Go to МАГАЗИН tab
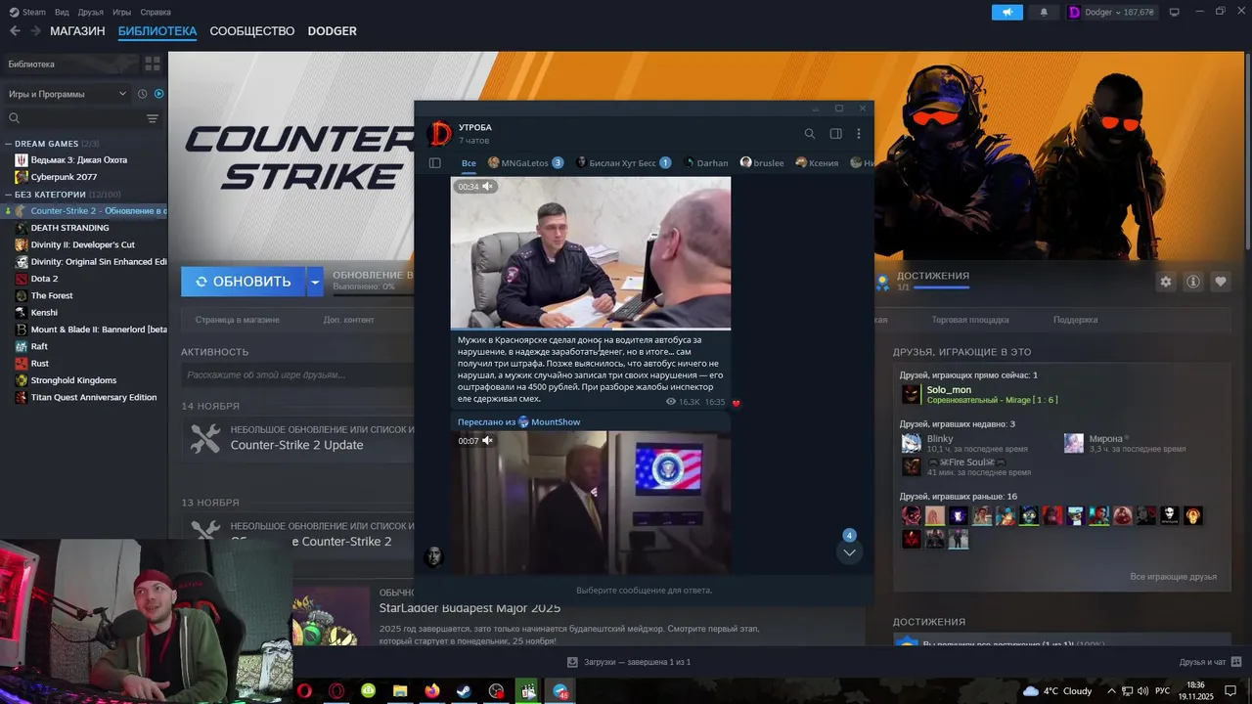Viewport: 1252px width, 704px height. (x=77, y=31)
